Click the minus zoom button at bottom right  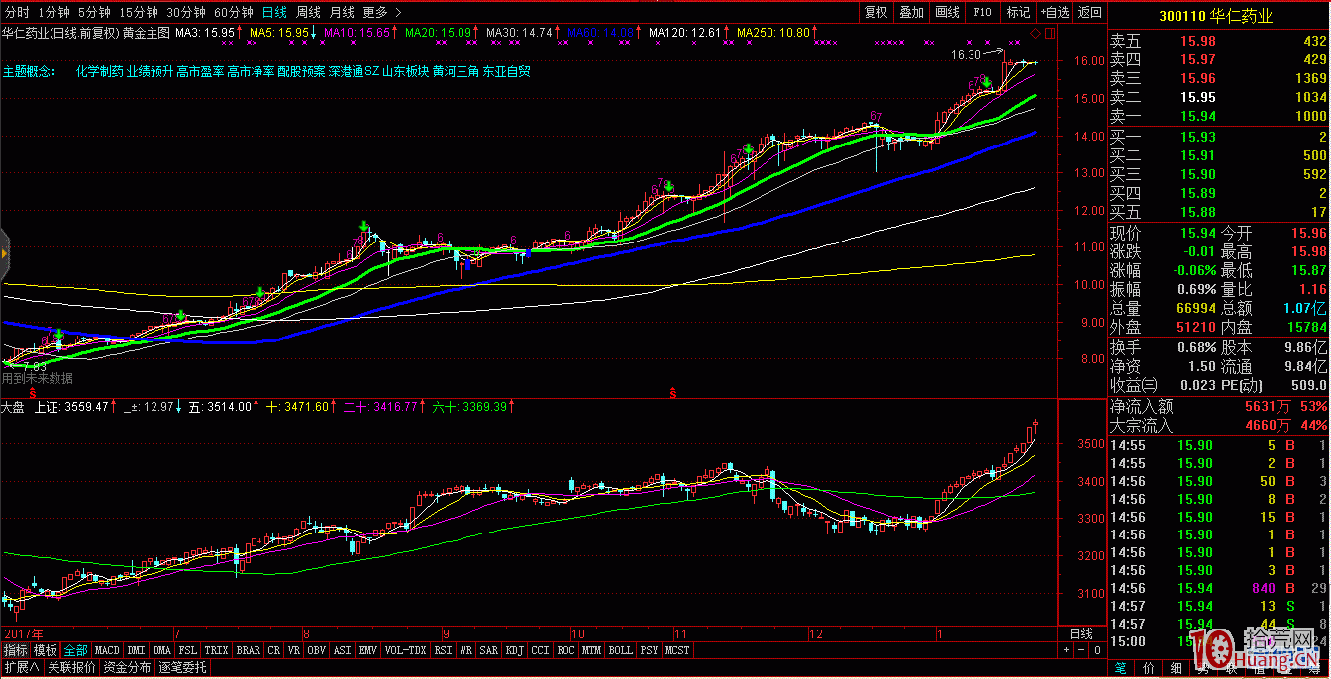click(x=1080, y=650)
